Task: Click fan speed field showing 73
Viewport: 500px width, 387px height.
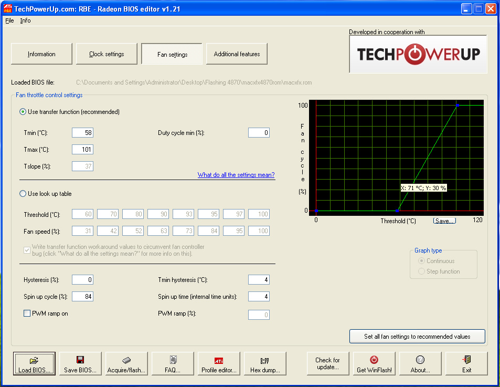Action: pos(183,231)
